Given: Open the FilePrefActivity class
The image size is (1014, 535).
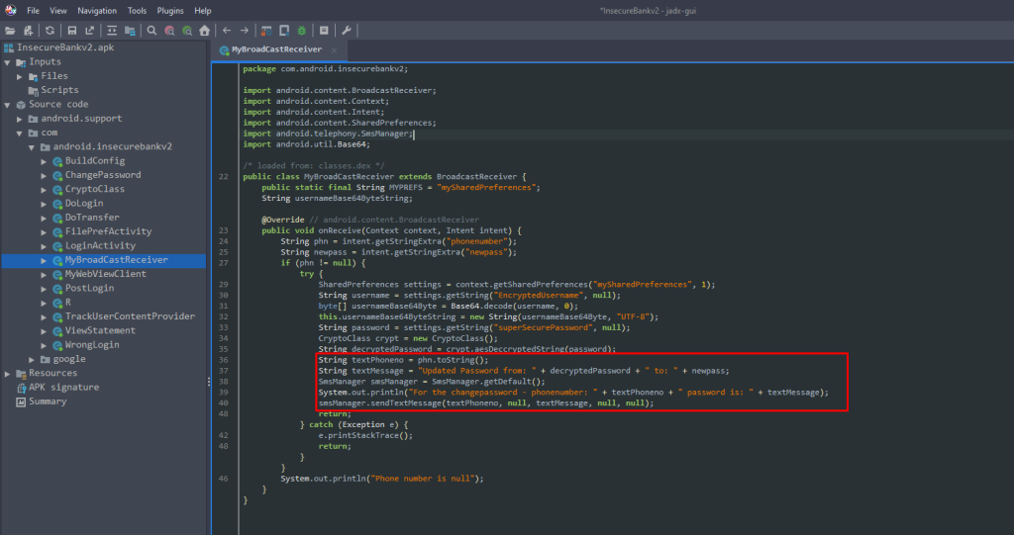Looking at the screenshot, I should [x=108, y=231].
